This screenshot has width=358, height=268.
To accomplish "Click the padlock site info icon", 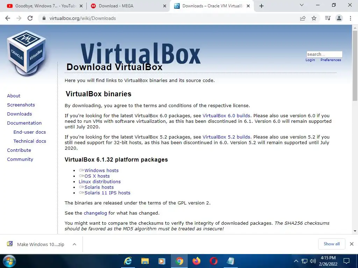I will click(x=44, y=18).
